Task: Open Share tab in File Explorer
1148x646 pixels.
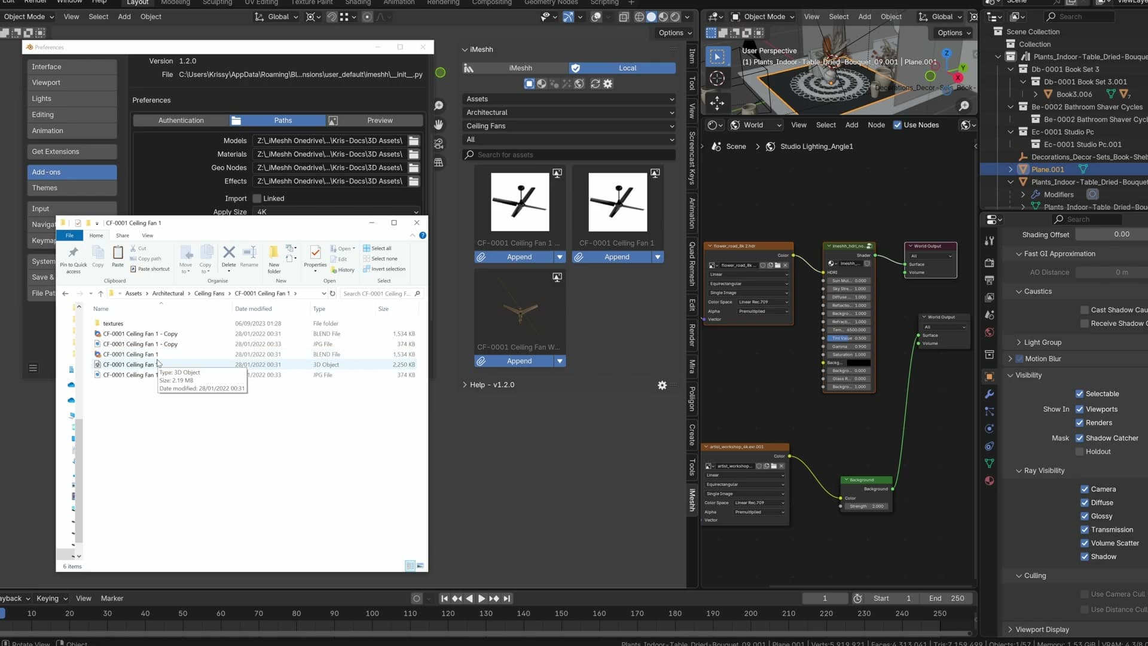Action: pos(123,236)
